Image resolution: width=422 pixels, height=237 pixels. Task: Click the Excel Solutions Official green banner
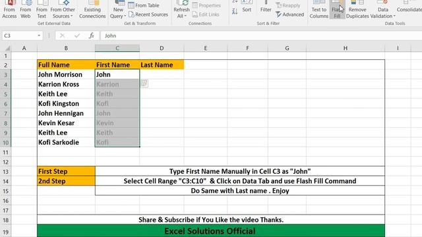[x=211, y=231]
